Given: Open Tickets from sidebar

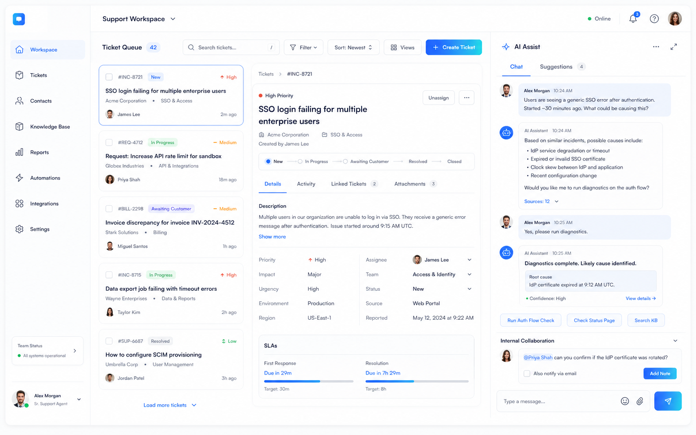Looking at the screenshot, I should 48,75.
